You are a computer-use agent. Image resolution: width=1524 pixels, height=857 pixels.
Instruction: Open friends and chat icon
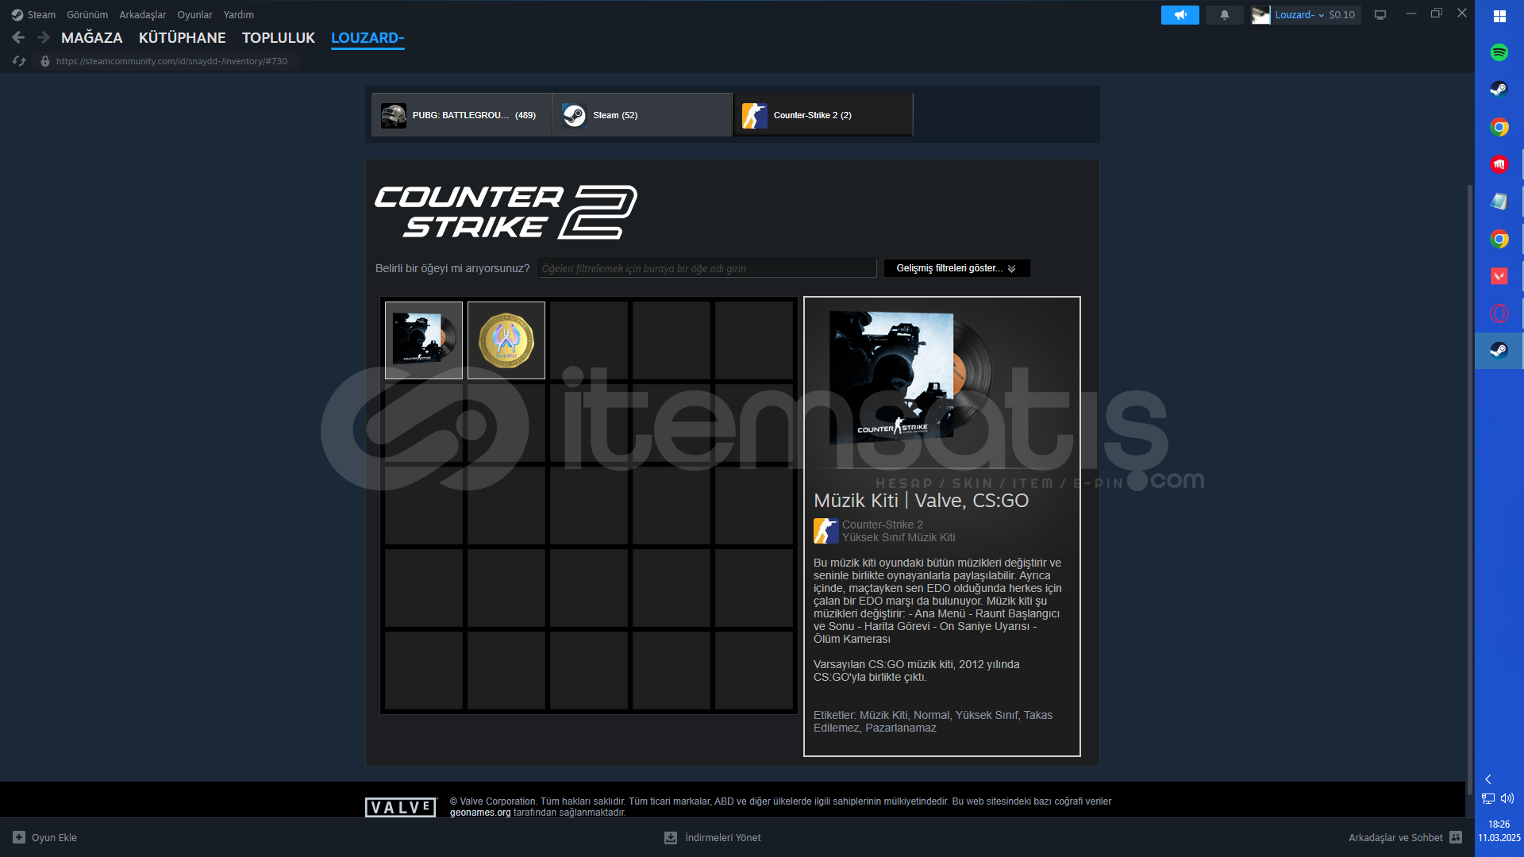point(1456,837)
